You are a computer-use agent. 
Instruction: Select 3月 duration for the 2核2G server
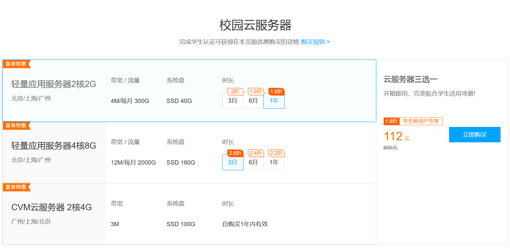click(233, 101)
